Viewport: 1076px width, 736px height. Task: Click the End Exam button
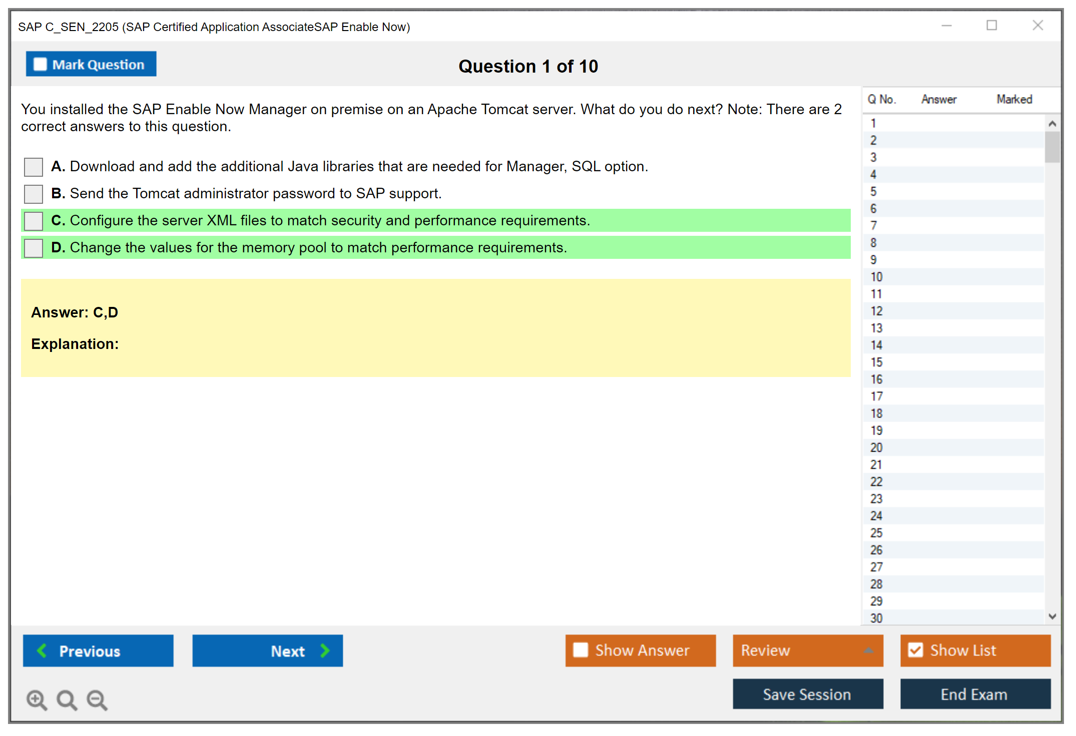pos(974,694)
